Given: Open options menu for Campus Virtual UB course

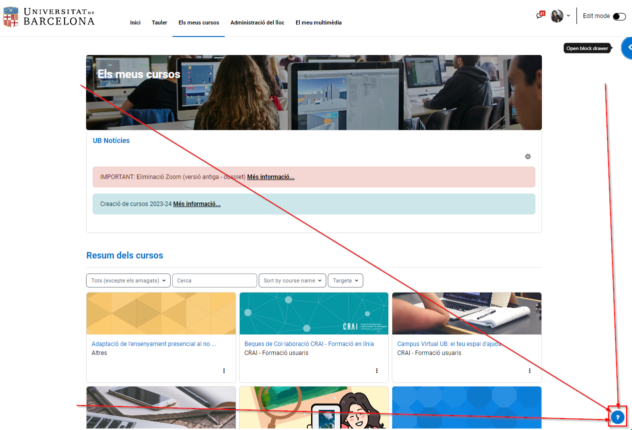Looking at the screenshot, I should pyautogui.click(x=529, y=370).
